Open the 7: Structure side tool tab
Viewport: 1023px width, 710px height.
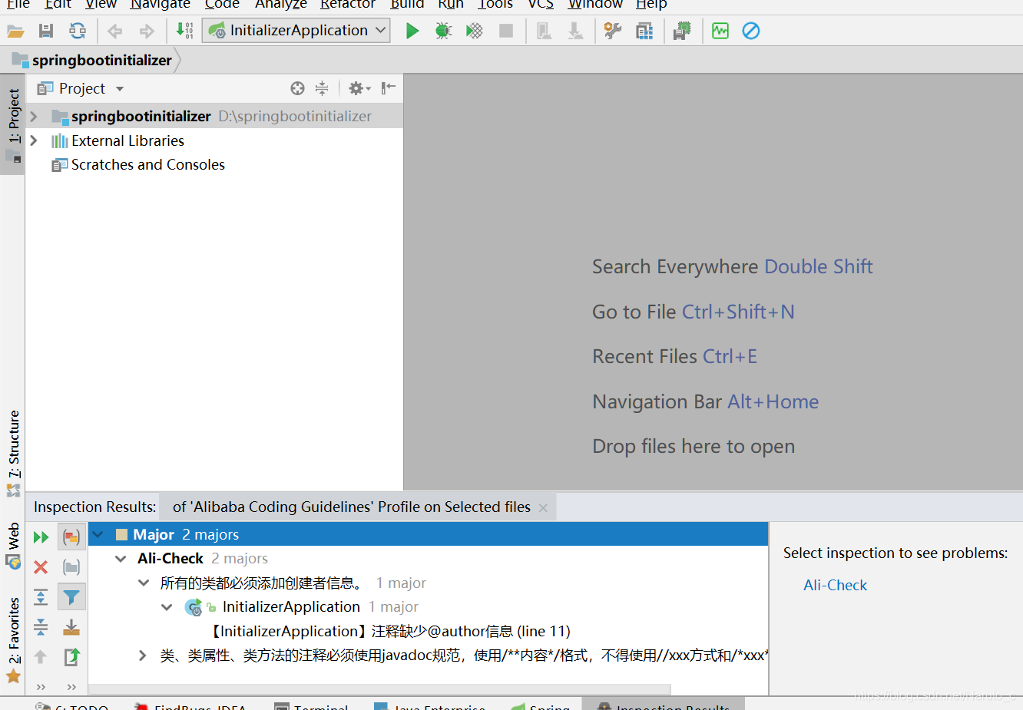click(x=13, y=453)
